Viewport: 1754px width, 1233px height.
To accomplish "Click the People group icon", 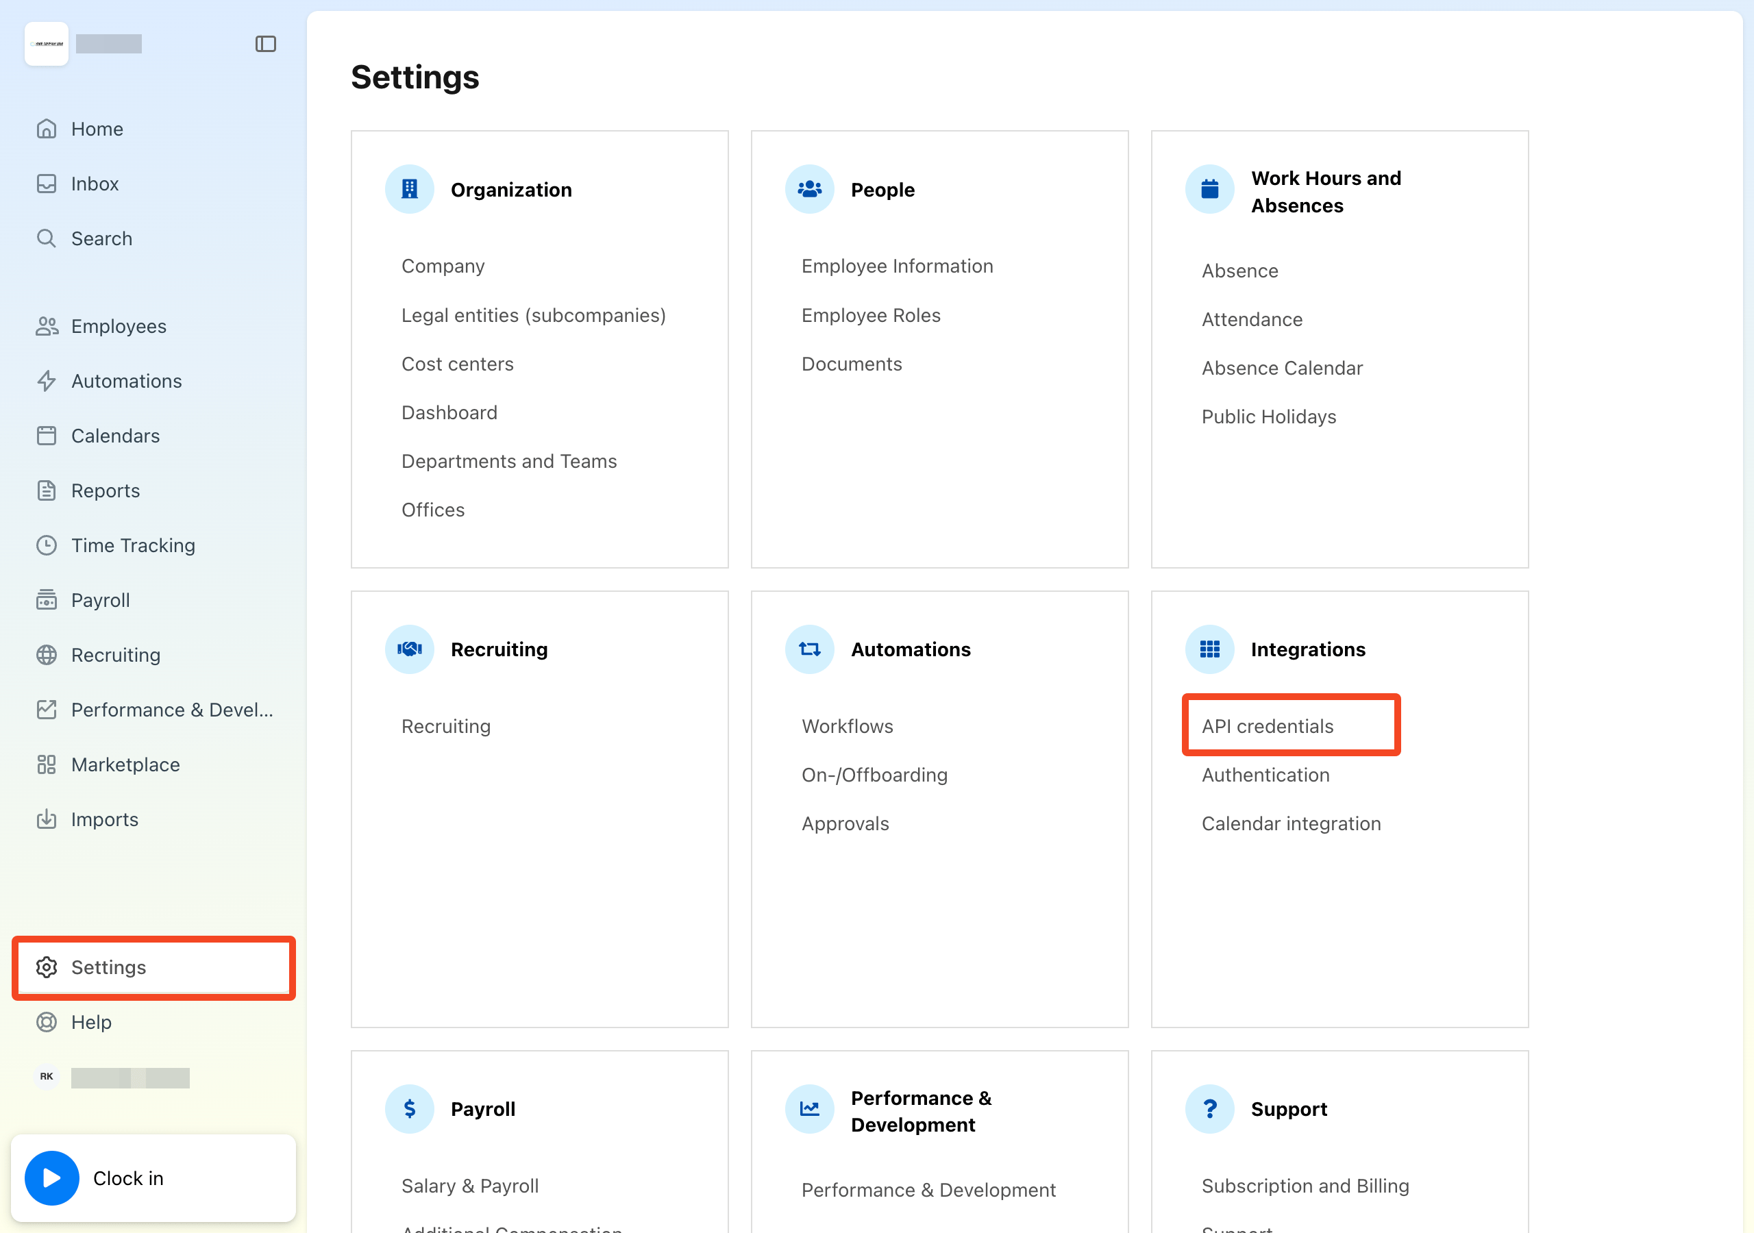I will [x=810, y=190].
